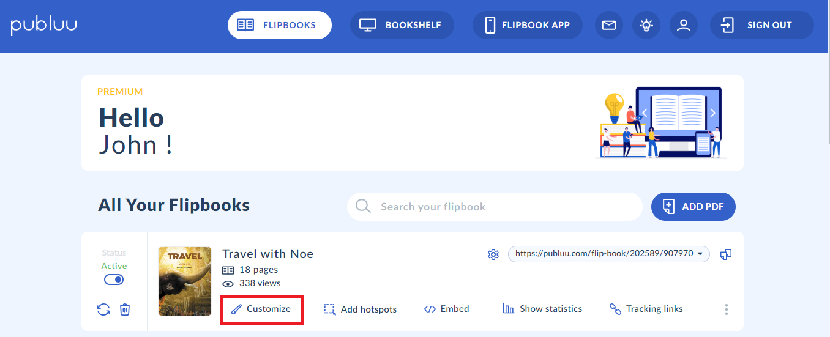Click the Search your flipbook field

pos(495,207)
